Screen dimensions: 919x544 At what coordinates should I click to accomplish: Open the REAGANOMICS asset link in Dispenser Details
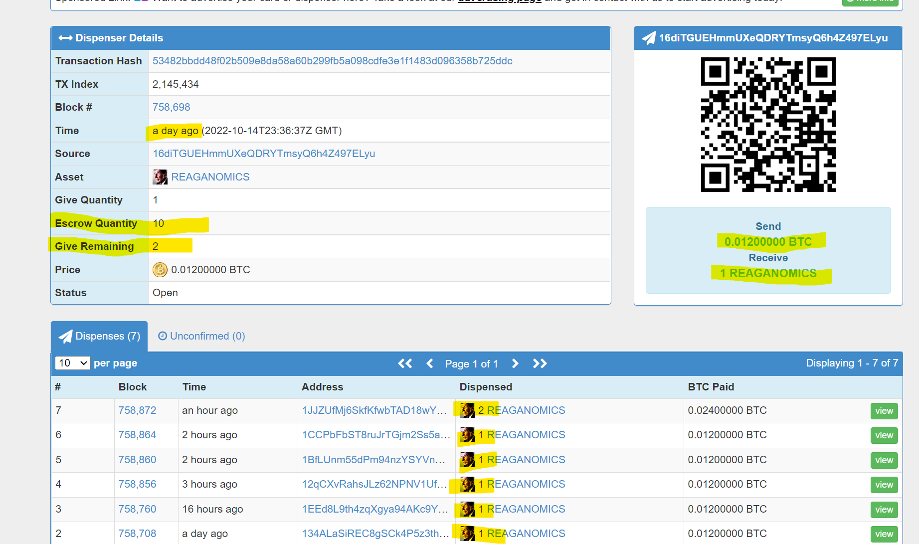210,177
